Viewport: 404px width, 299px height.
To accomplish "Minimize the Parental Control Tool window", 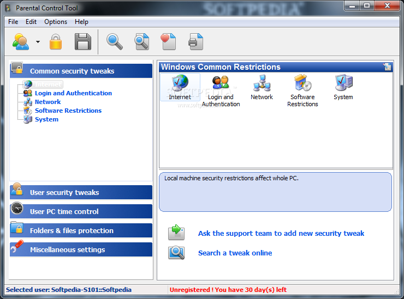I will coord(352,5).
